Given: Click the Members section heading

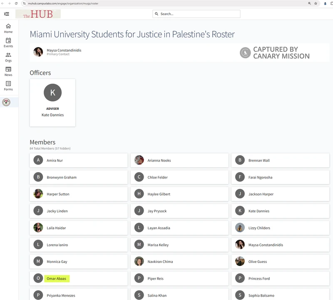Looking at the screenshot, I should pyautogui.click(x=42, y=142).
